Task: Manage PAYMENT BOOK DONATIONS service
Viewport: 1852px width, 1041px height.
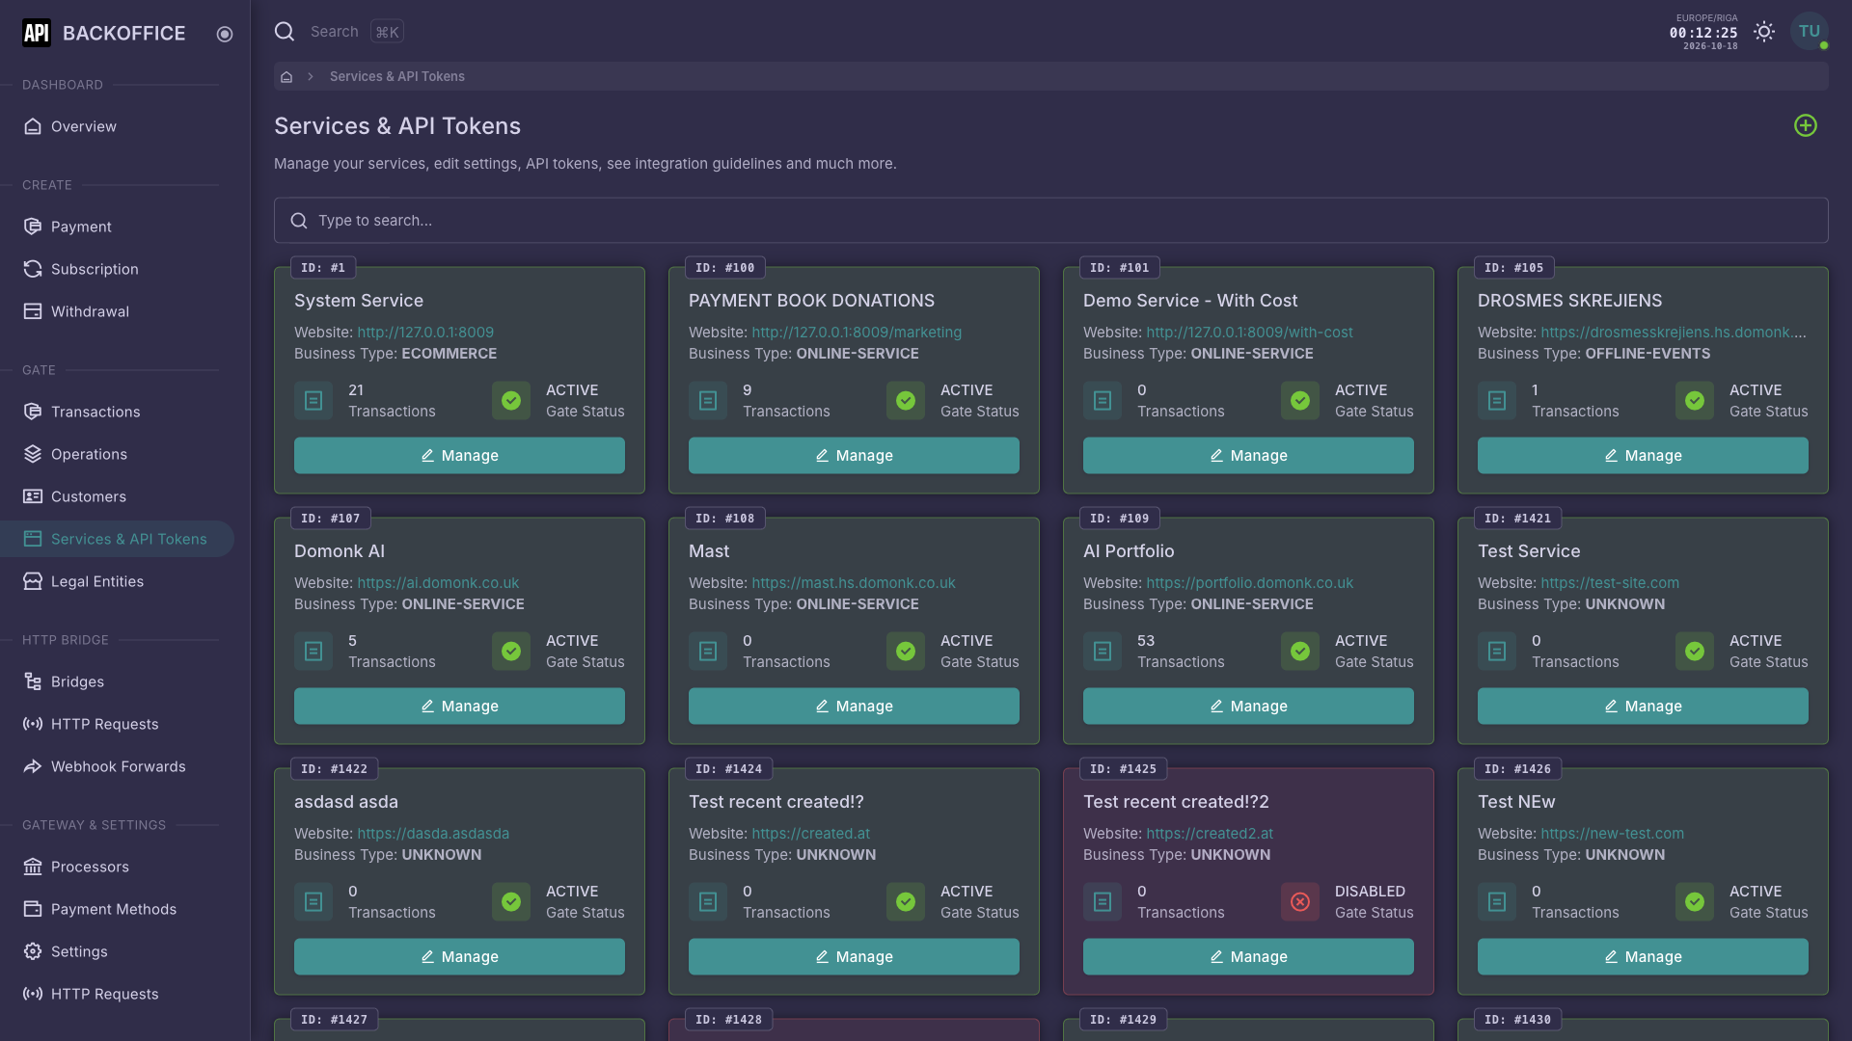Action: 854,455
